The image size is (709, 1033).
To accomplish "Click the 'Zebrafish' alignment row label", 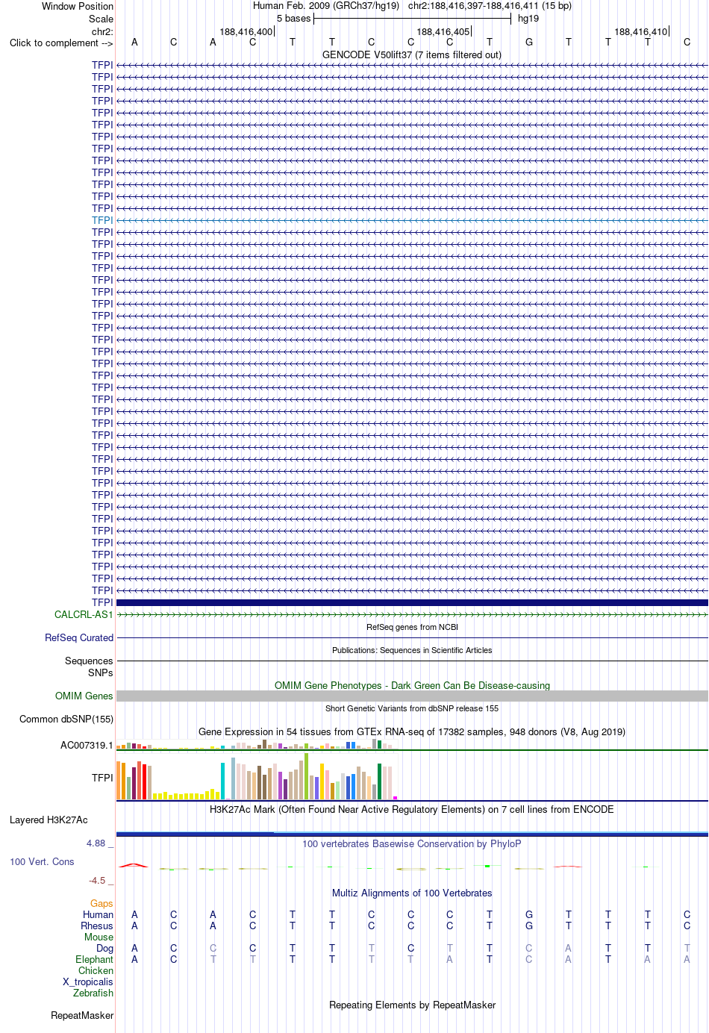I will coord(93,993).
